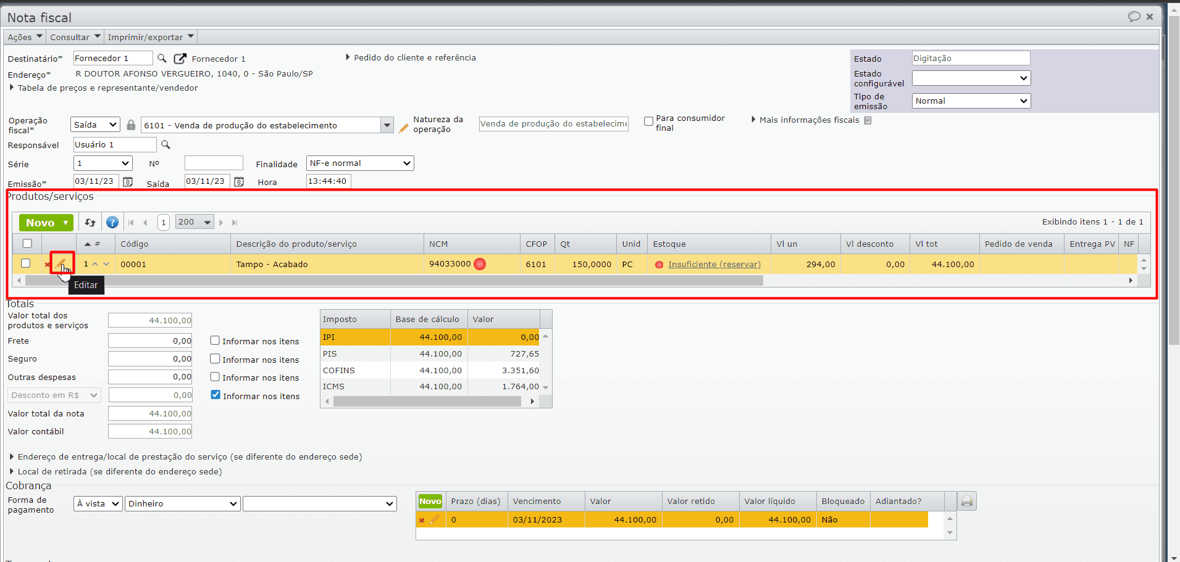The height and width of the screenshot is (562, 1180).
Task: Click the Insuficiente (reservar) stock link
Action: pyautogui.click(x=714, y=264)
